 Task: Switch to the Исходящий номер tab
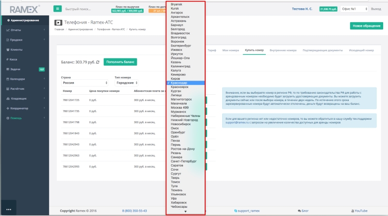[x=361, y=50]
